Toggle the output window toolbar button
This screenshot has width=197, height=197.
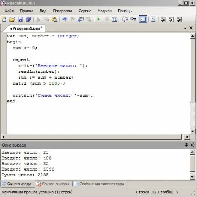[143, 19]
